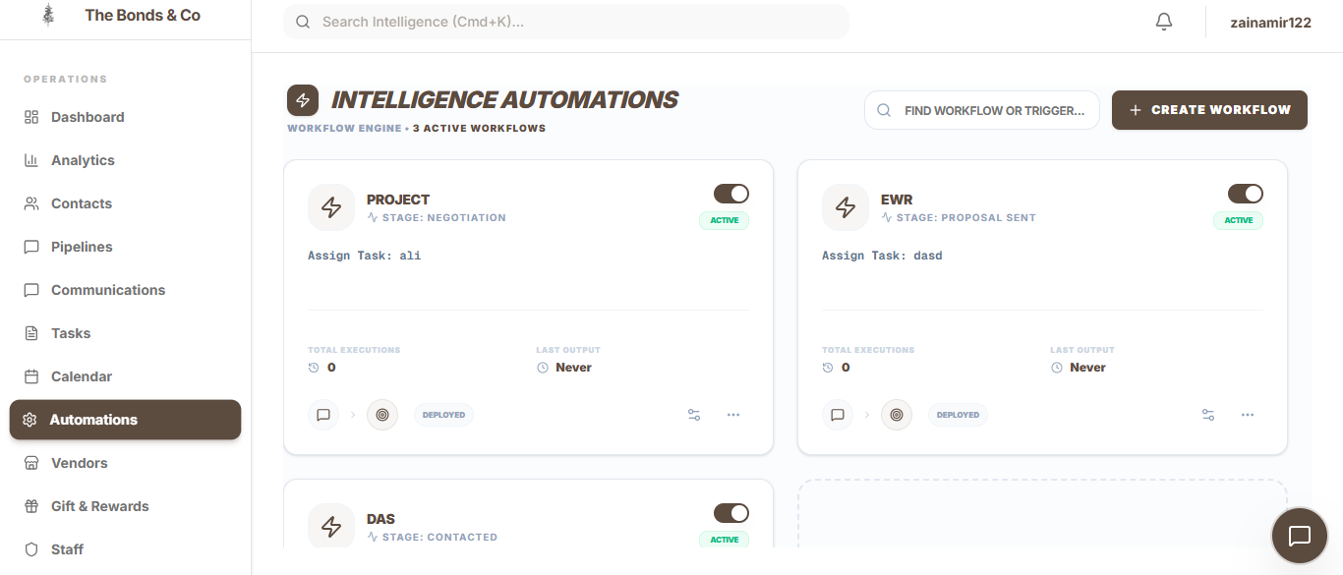
Task: Open the settings sliders icon on the EWR card
Action: click(x=1207, y=414)
